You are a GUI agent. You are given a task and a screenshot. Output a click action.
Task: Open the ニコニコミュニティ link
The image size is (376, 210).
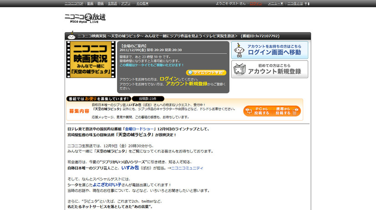coord(187,168)
